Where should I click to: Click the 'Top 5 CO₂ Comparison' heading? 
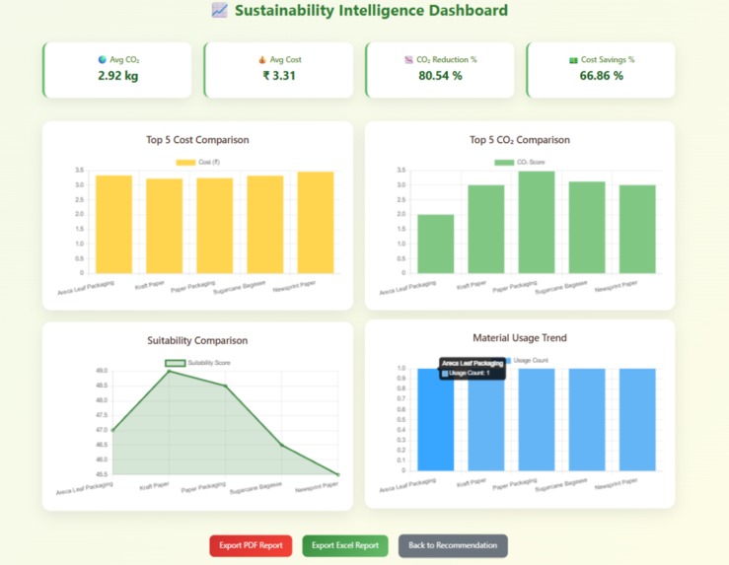(520, 140)
